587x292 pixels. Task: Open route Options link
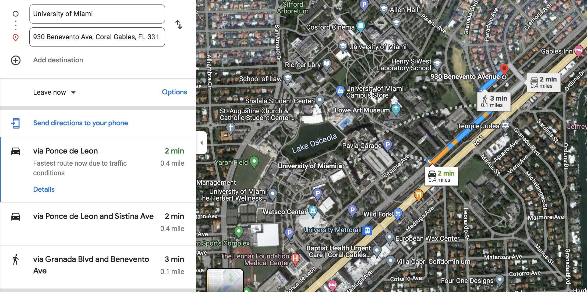point(174,92)
